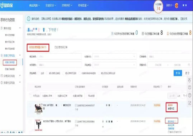This screenshot has height=136, width=193.
Task: Open the 风险类型 filter dropdown
Action: coord(114,65)
